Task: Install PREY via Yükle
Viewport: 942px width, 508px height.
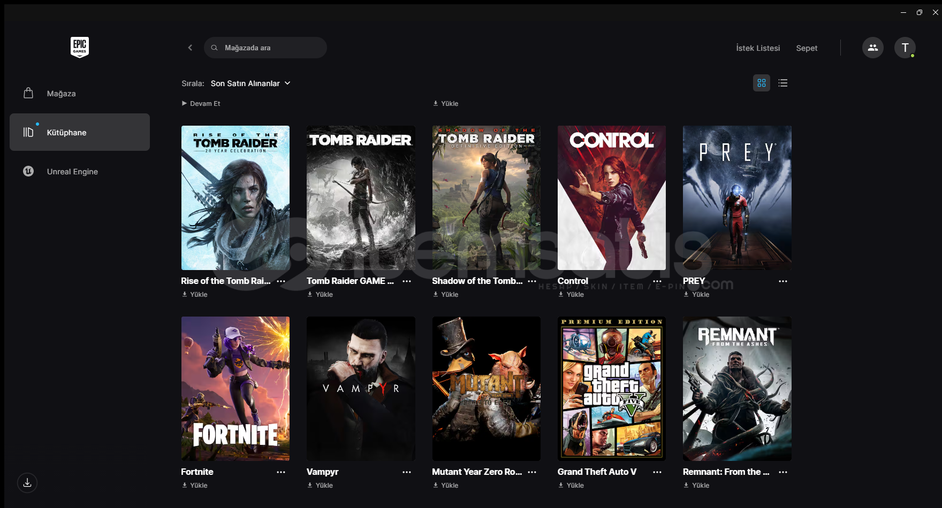Action: click(696, 295)
